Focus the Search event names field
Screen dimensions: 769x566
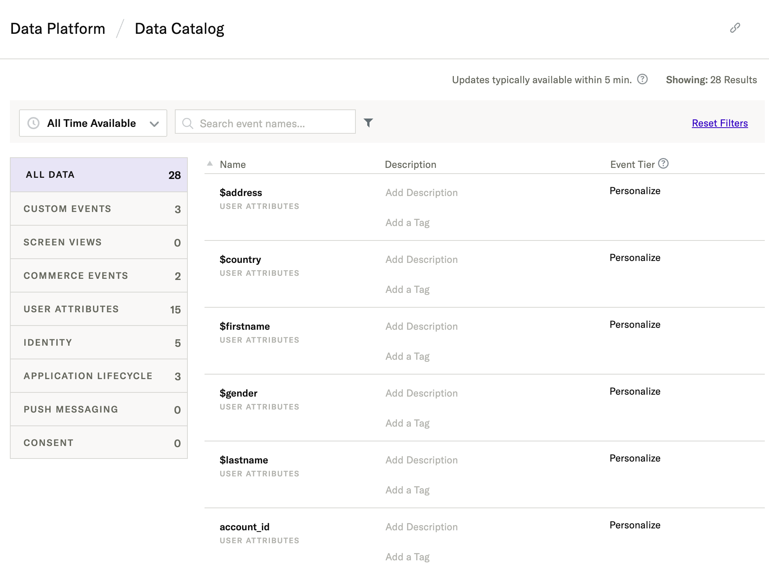265,122
